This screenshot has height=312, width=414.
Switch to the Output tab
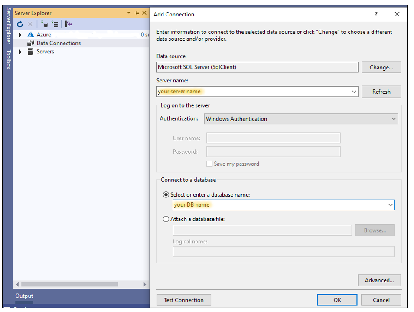tap(24, 296)
